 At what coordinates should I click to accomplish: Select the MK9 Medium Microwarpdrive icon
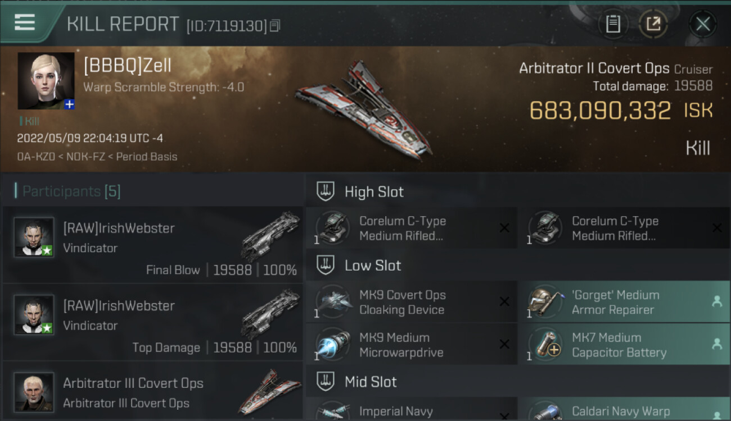point(333,345)
